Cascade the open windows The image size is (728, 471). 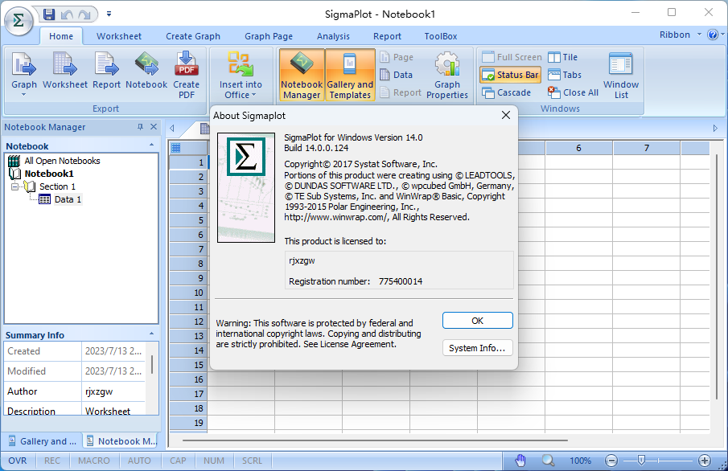click(x=506, y=92)
